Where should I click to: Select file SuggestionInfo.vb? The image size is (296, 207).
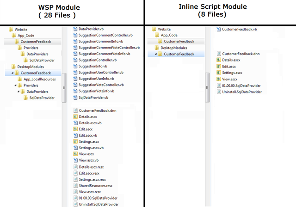pos(93,66)
